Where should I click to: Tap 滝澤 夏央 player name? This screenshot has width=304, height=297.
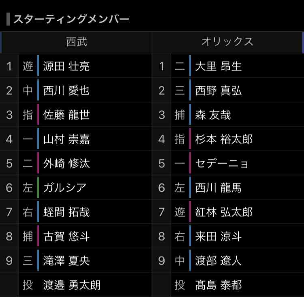66,261
